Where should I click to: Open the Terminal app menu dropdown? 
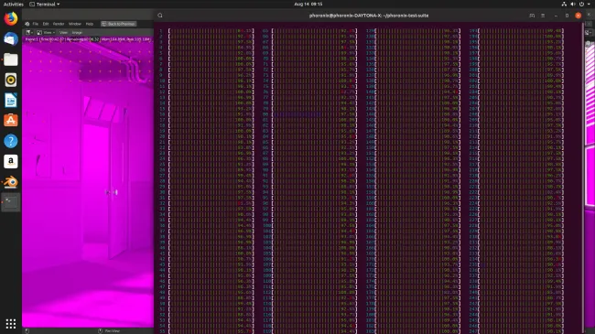click(45, 4)
